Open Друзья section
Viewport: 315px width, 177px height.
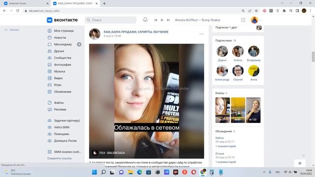(59, 51)
